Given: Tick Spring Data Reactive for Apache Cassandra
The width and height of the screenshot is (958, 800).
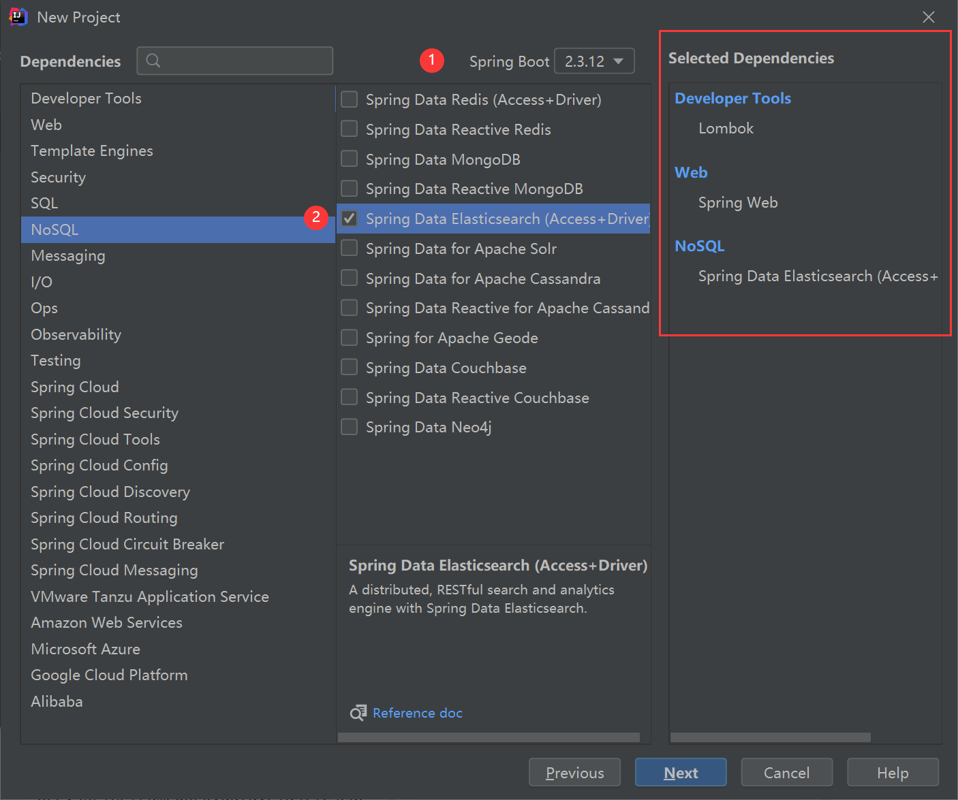Looking at the screenshot, I should click(x=349, y=308).
